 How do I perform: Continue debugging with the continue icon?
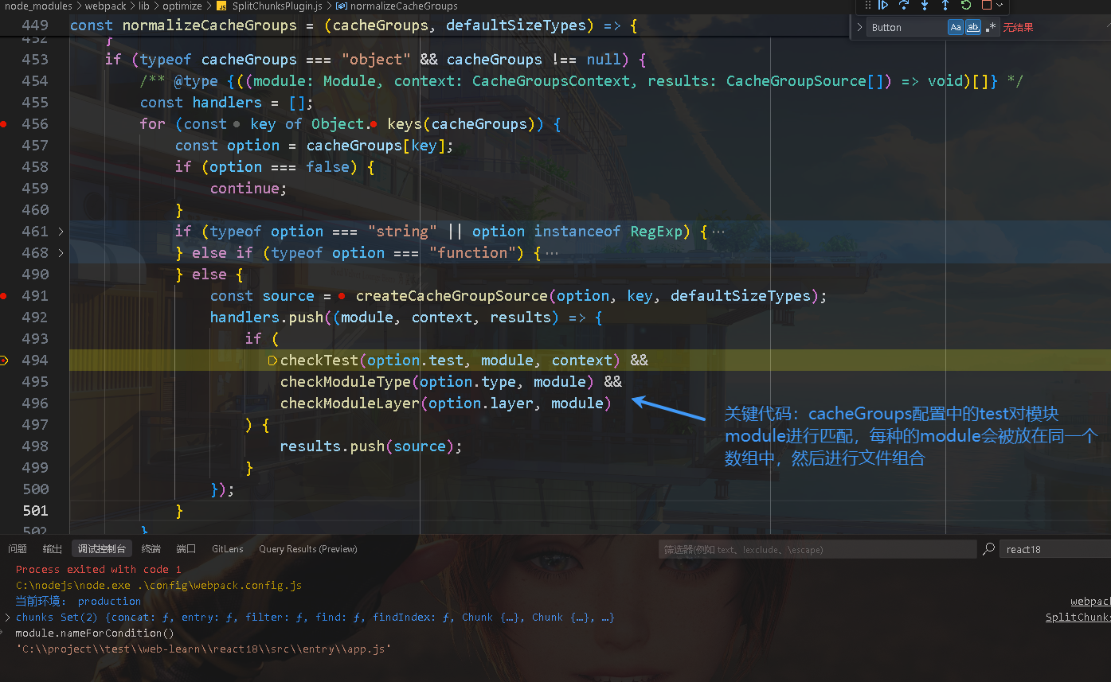pos(883,6)
